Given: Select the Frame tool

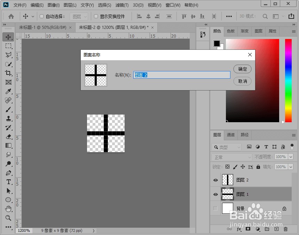Looking at the screenshot, I should (8, 82).
